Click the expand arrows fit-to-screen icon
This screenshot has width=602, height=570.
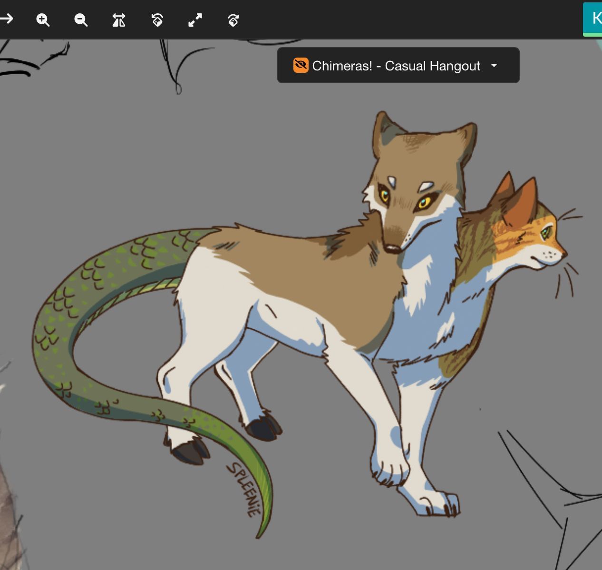coord(195,20)
